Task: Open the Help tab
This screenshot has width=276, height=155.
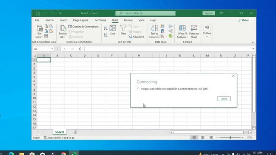Action: pyautogui.click(x=153, y=20)
